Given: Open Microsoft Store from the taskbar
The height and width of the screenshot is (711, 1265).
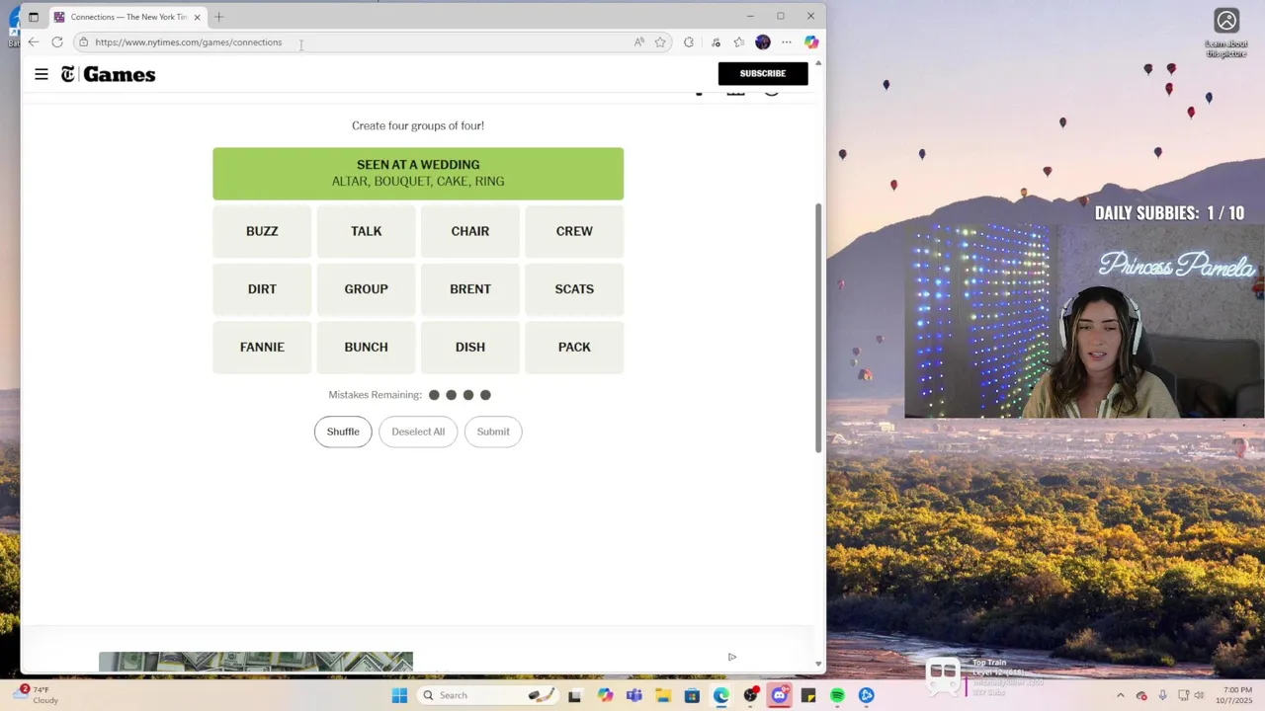Looking at the screenshot, I should click(x=692, y=695).
